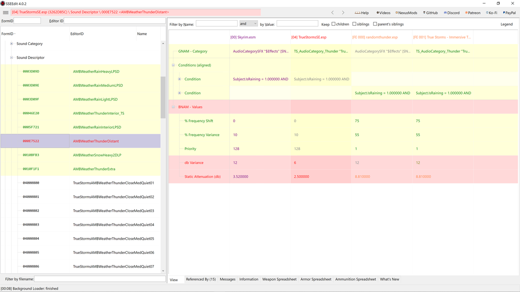The width and height of the screenshot is (520, 292).
Task: Open the Ko-Fi link
Action: [x=492, y=13]
